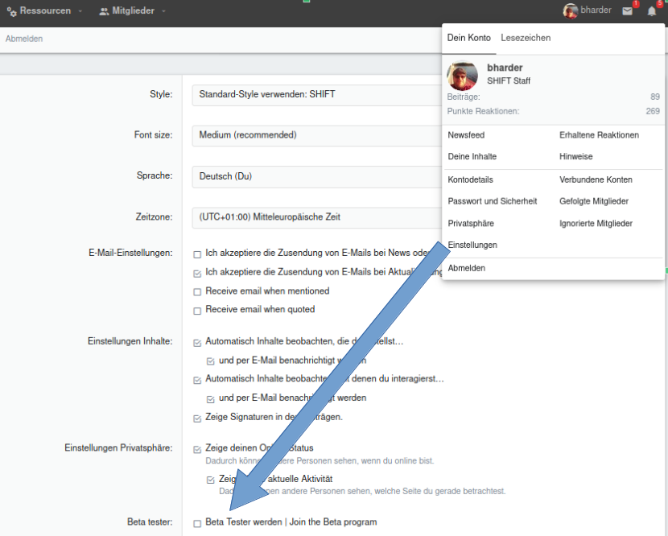
Task: Click the bharder avatar in top bar
Action: (571, 11)
